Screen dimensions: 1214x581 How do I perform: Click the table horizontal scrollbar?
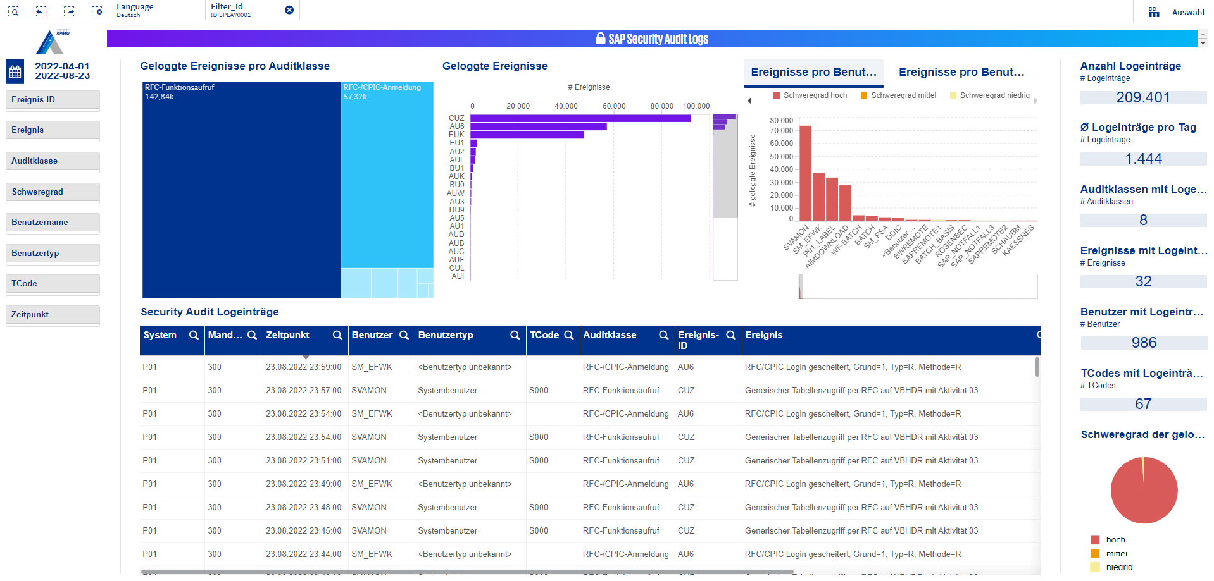467,572
